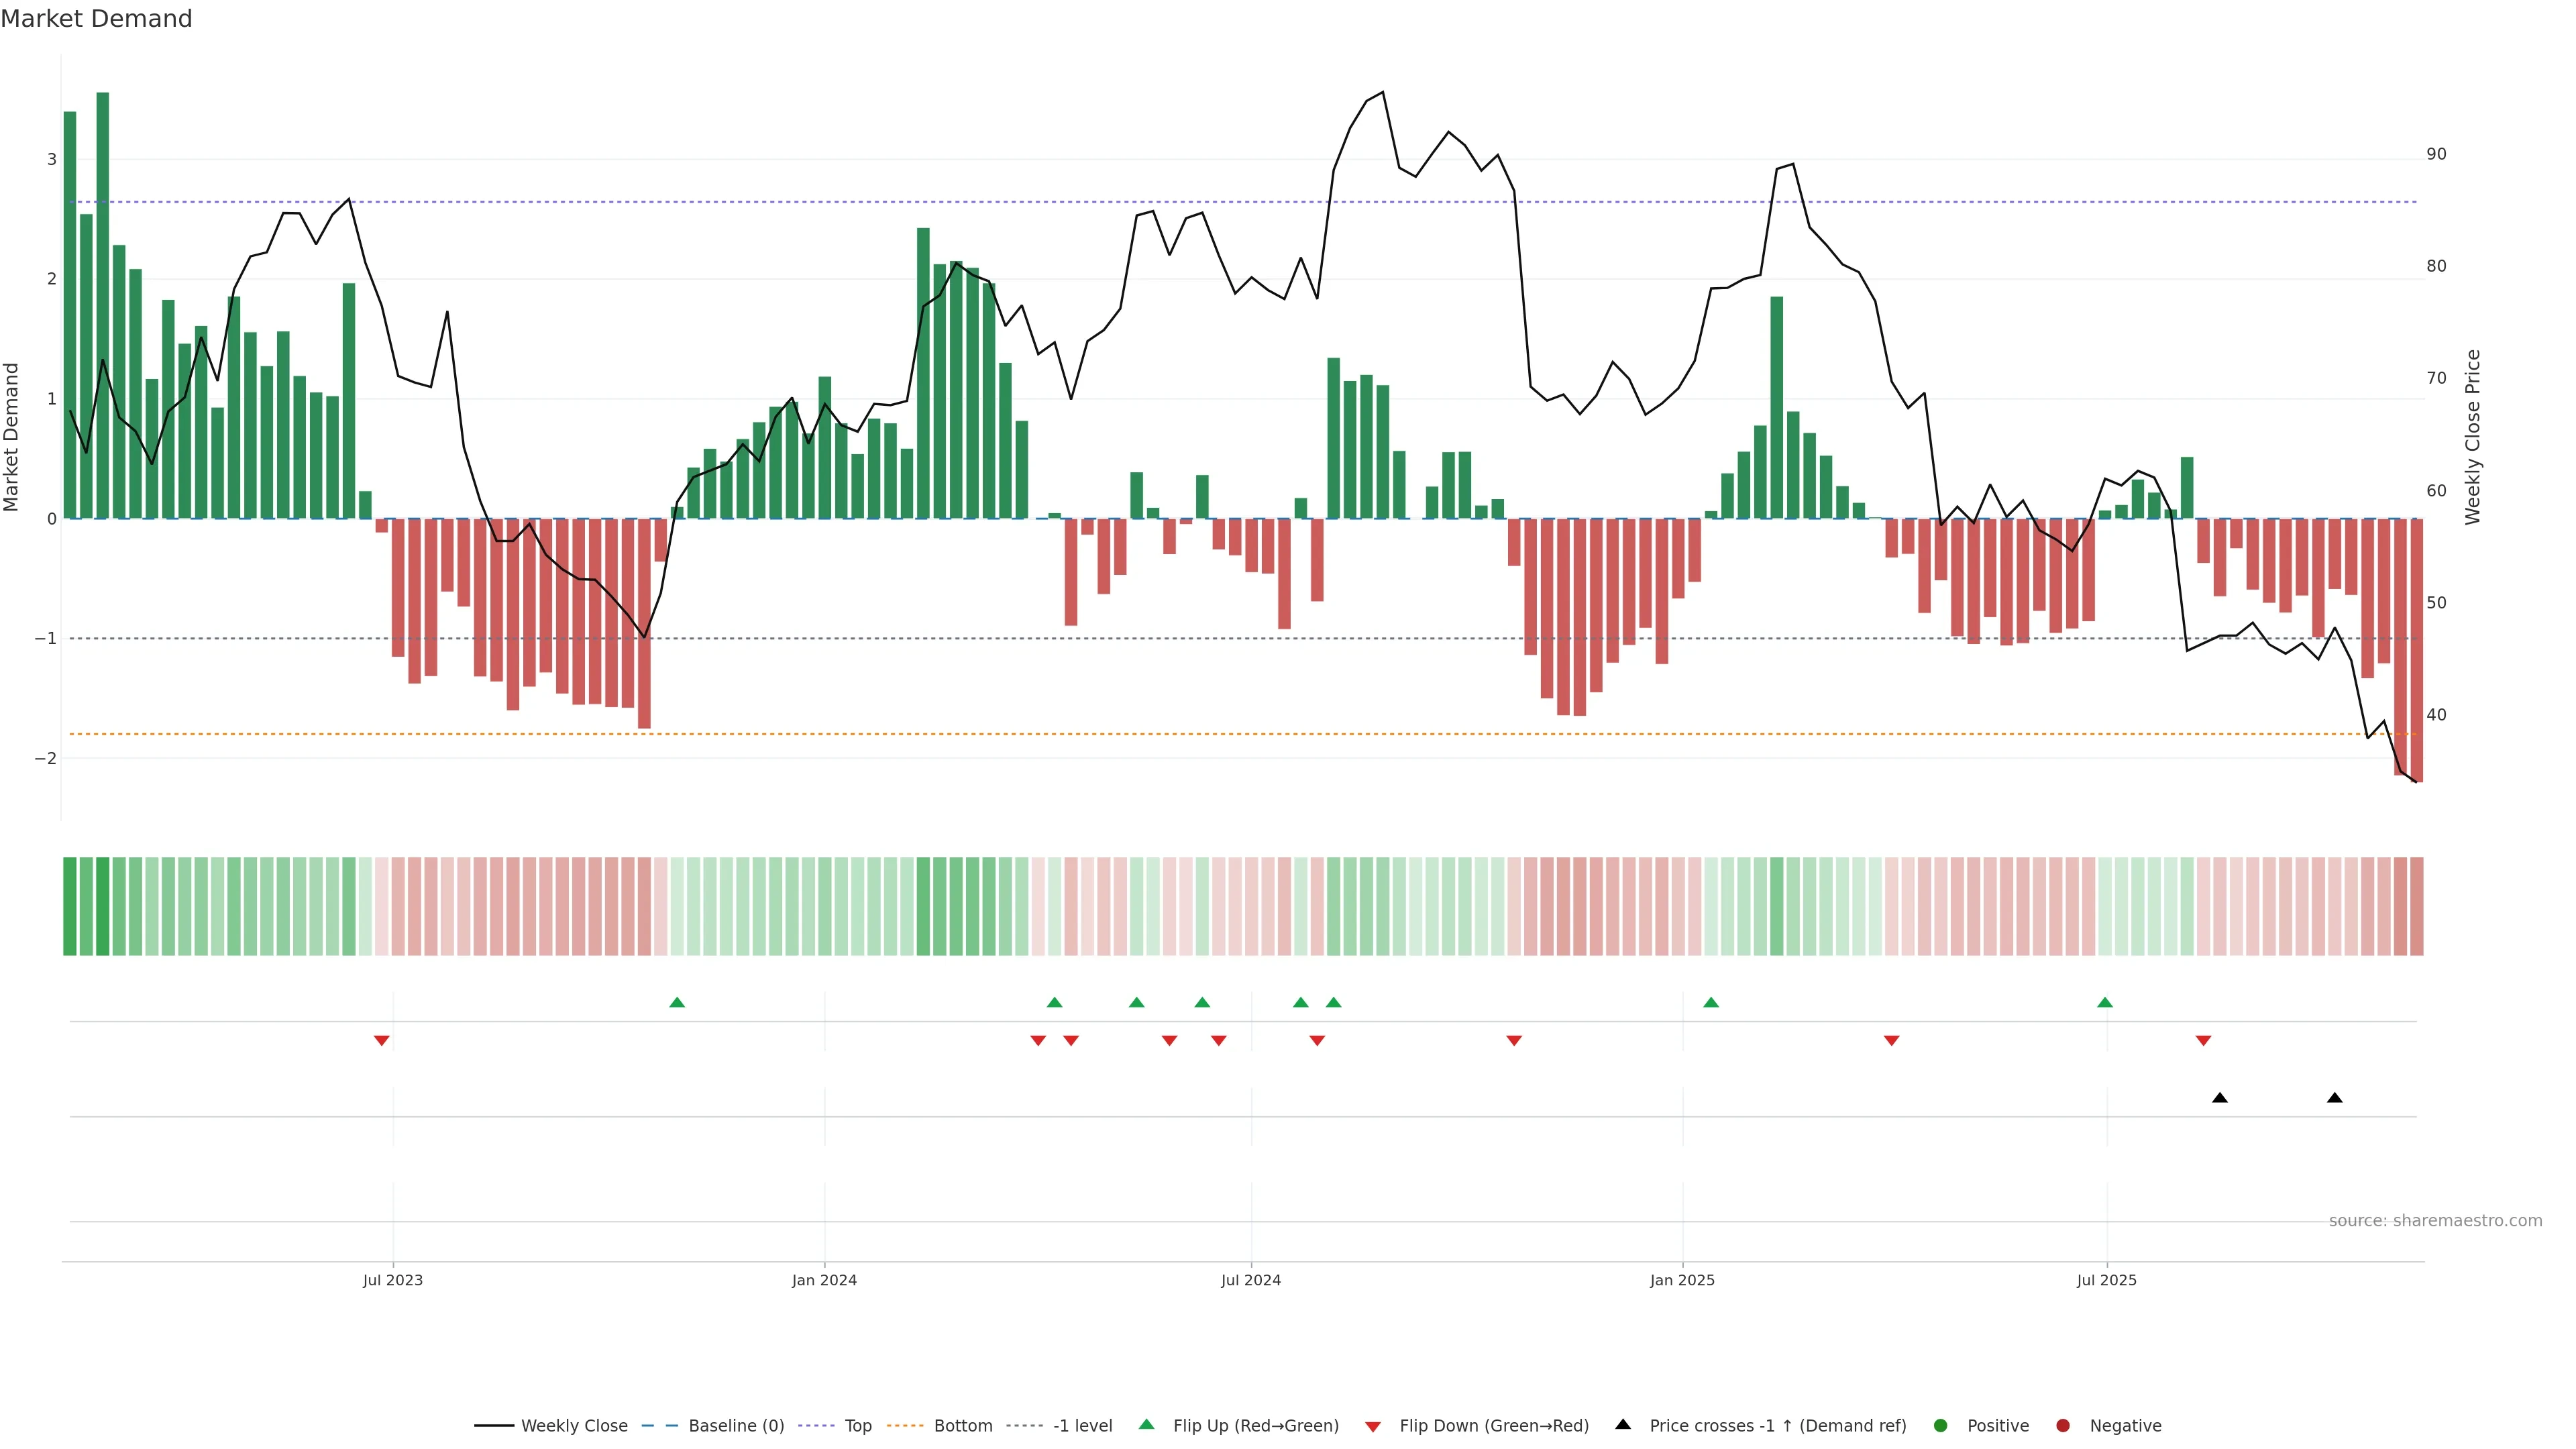Click the Flip Up marker near Jan 2025
This screenshot has height=1449, width=2576.
(x=1711, y=1002)
